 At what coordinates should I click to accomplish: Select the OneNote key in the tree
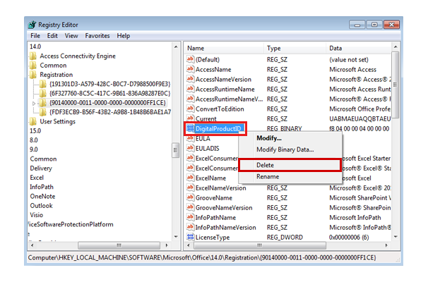point(42,196)
